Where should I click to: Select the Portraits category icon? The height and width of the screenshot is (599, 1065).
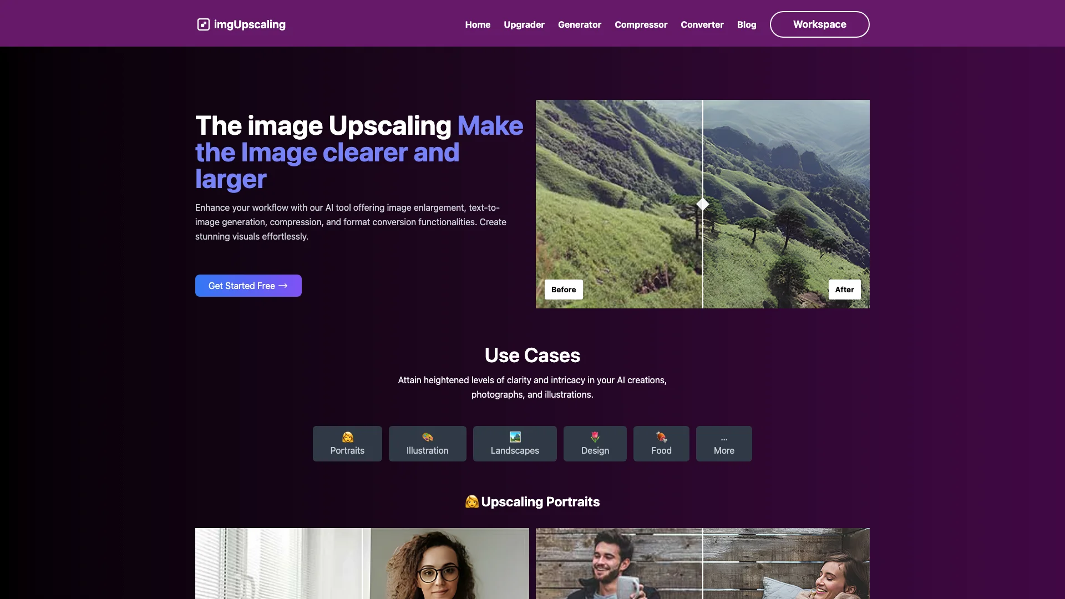(x=347, y=436)
